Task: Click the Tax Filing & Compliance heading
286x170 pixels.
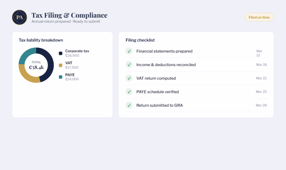Action: pyautogui.click(x=69, y=15)
